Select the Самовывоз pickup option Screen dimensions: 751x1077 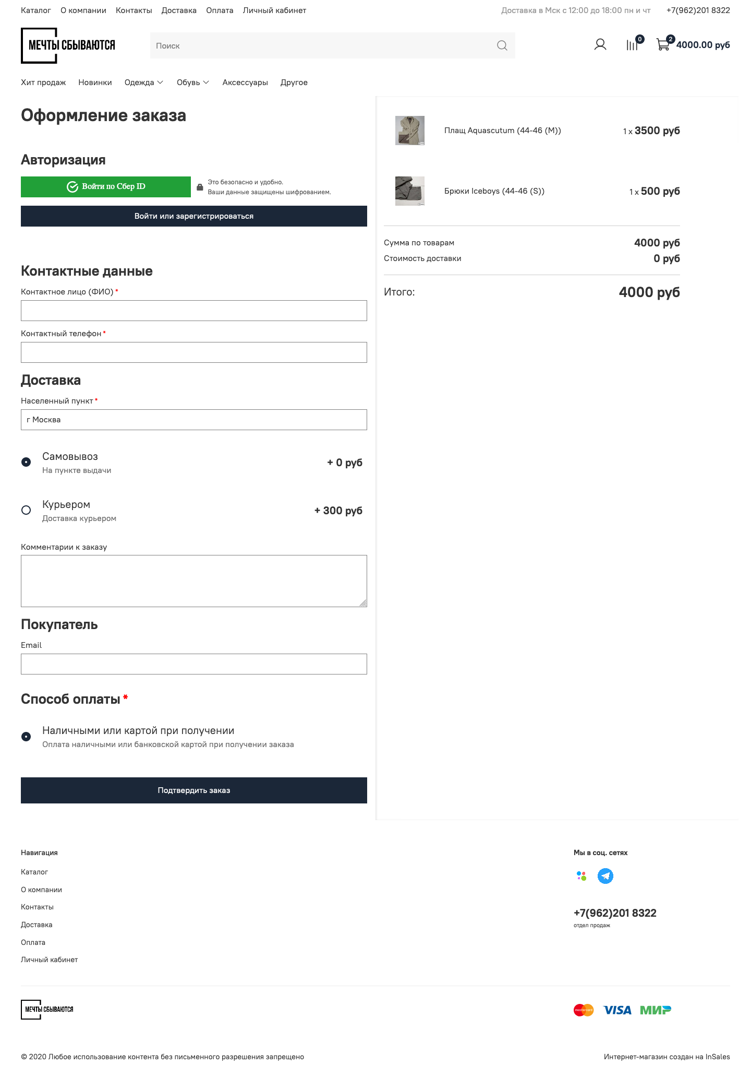(26, 462)
